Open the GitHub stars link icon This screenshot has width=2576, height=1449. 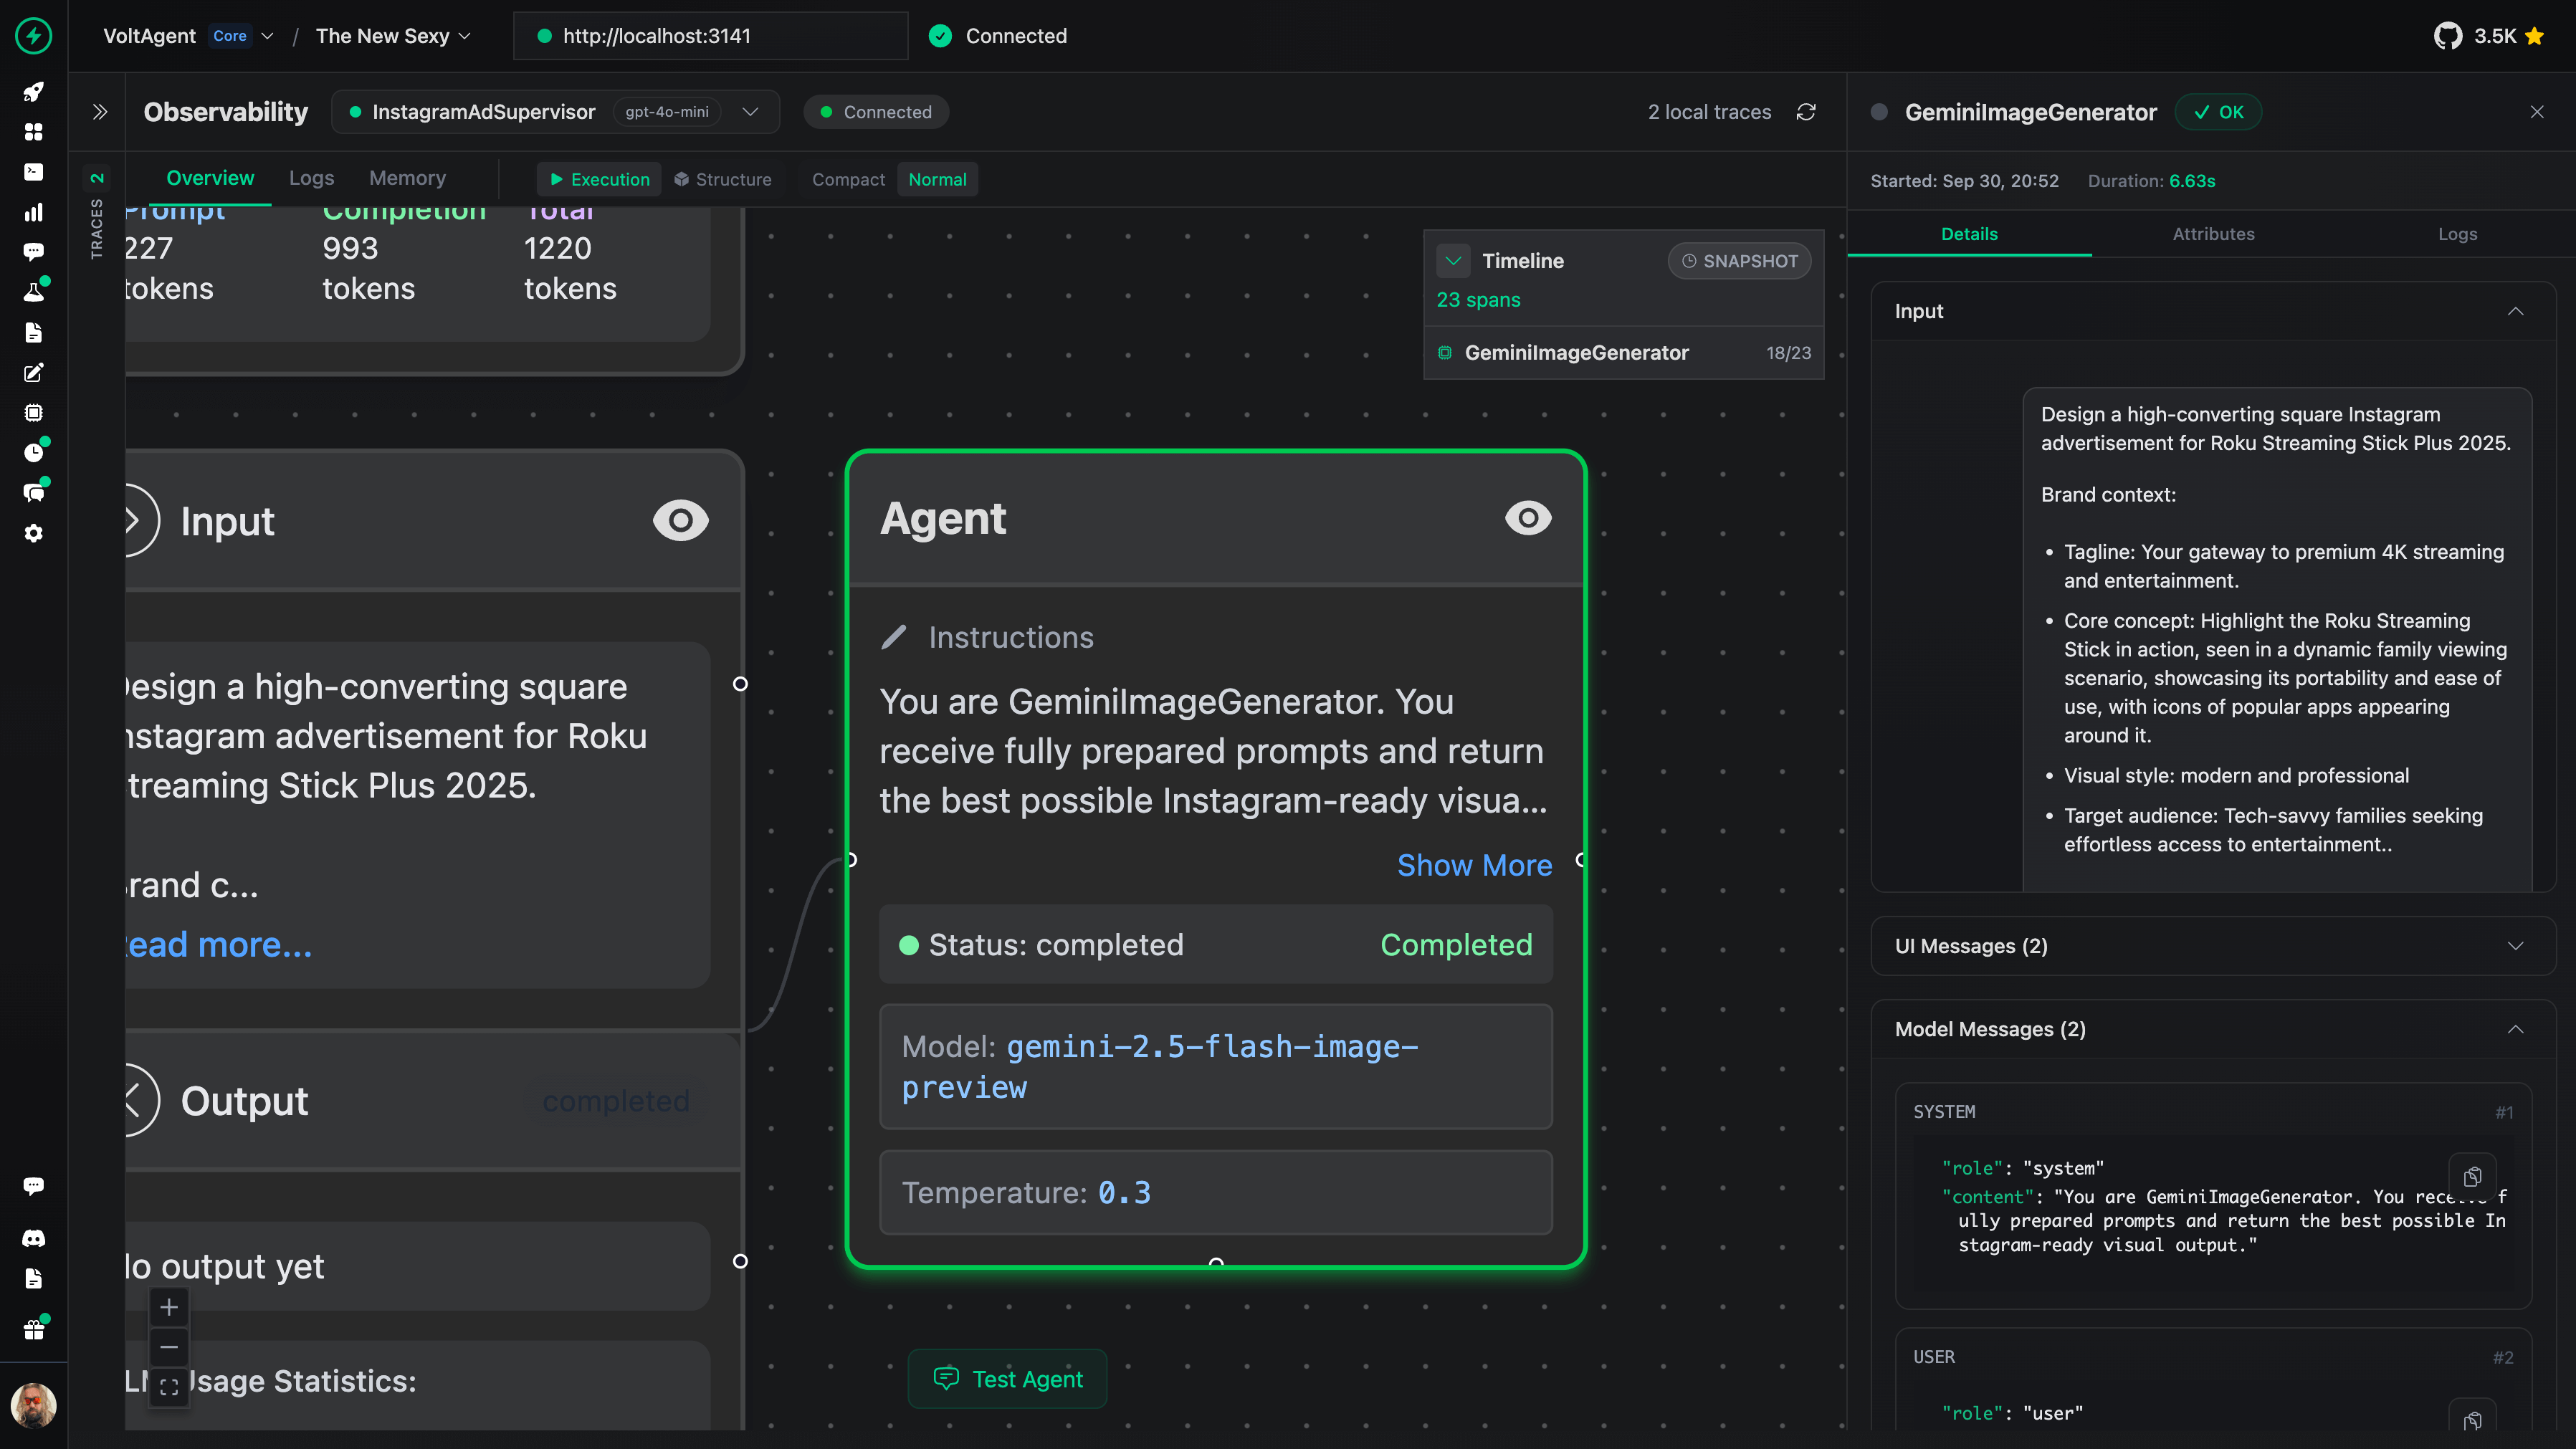click(x=2447, y=36)
